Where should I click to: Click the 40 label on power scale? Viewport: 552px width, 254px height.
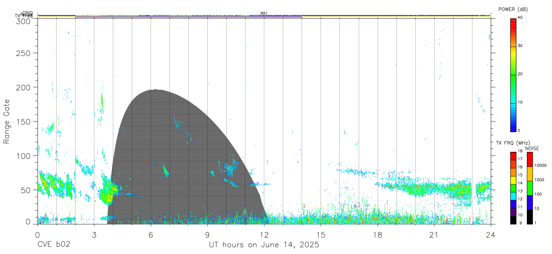click(x=521, y=17)
